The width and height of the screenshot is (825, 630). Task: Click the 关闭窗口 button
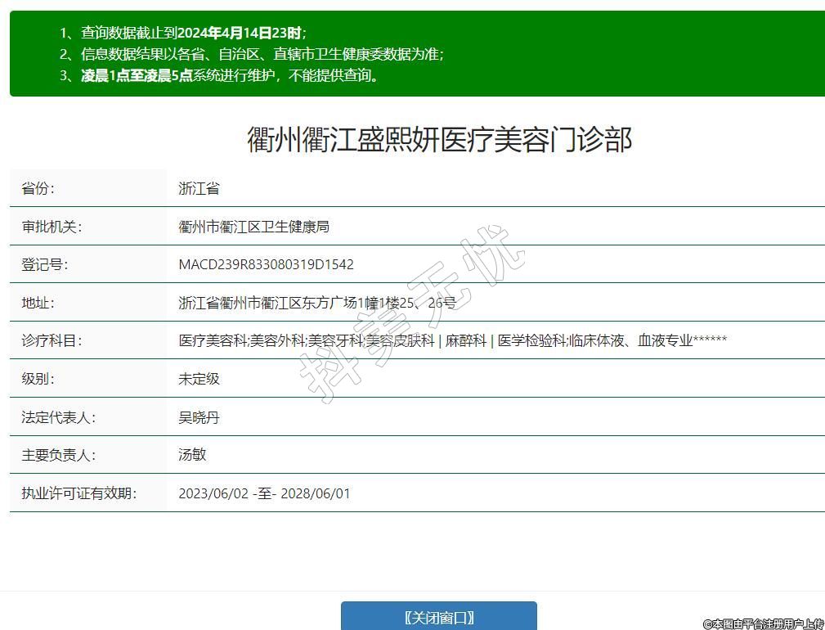pyautogui.click(x=439, y=617)
